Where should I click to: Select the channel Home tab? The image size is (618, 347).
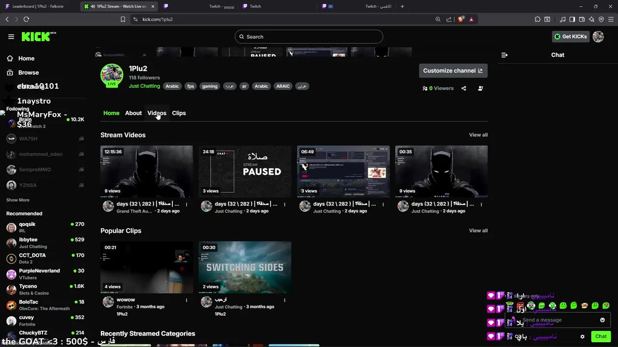[111, 113]
